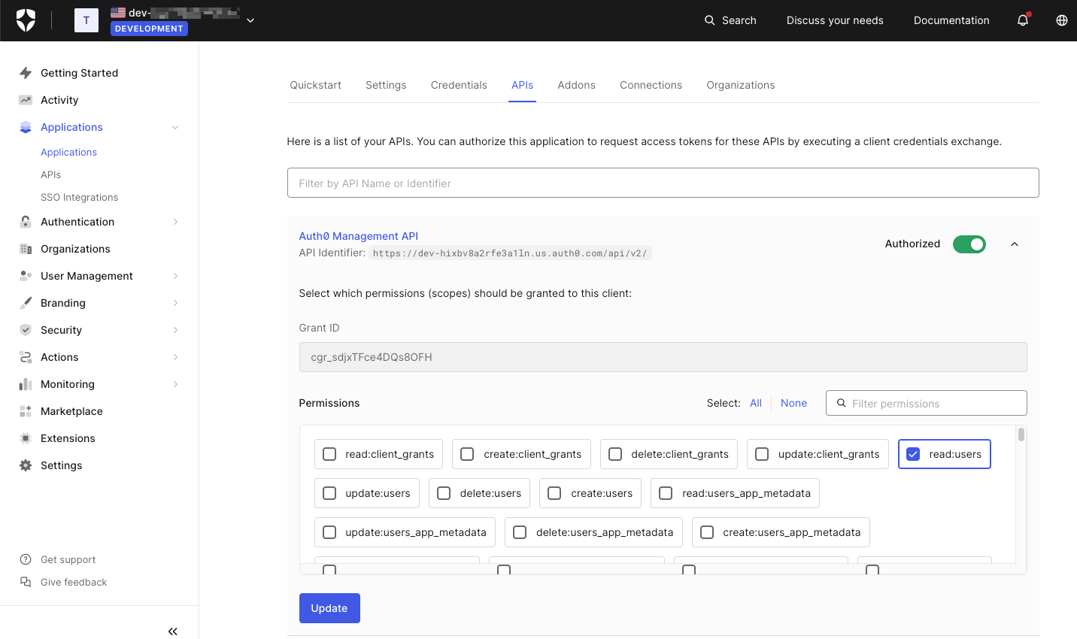Toggle the Authorized switch off
The image size is (1077, 639).
969,244
